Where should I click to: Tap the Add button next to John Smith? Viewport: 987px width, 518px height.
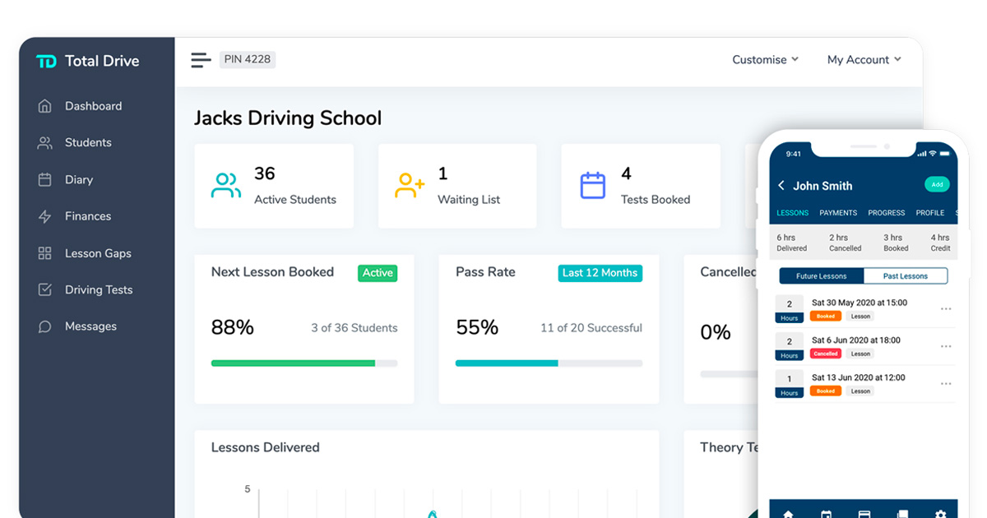pyautogui.click(x=937, y=184)
